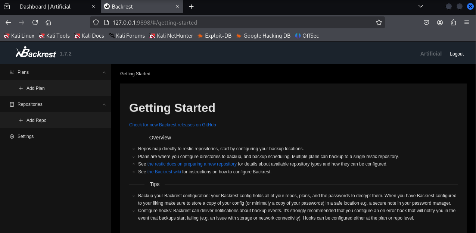The image size is (476, 233).
Task: Click the URL address bar field
Action: [x=239, y=22]
